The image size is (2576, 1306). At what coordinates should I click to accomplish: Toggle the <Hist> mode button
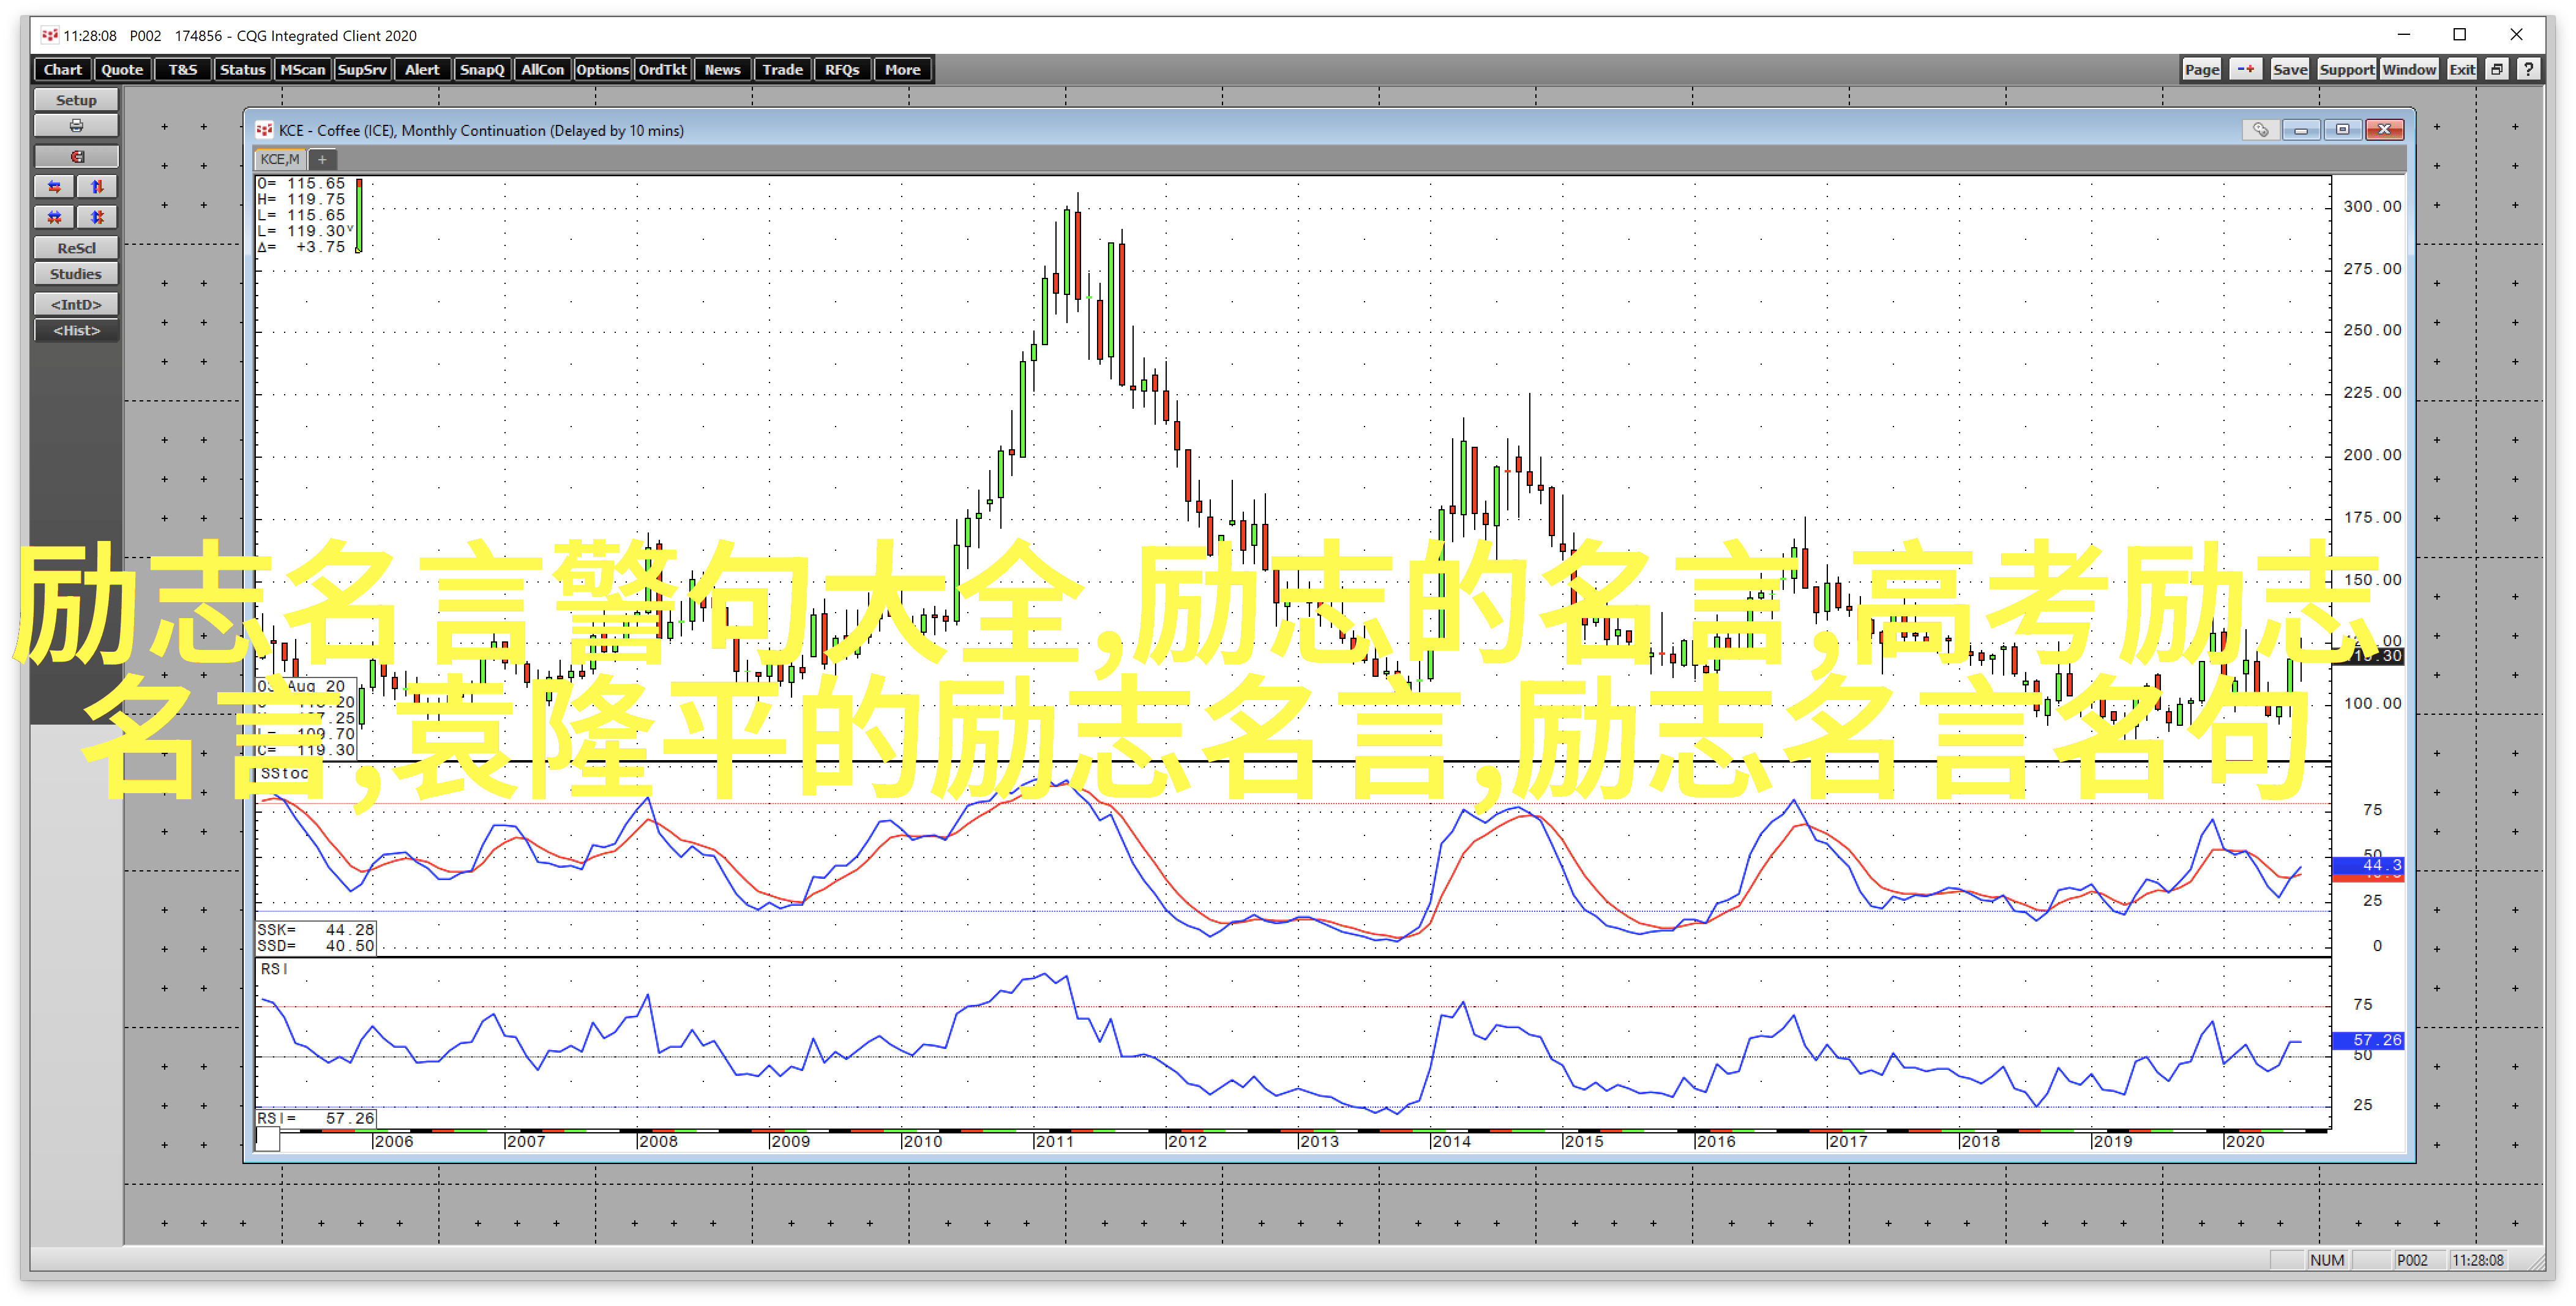tap(76, 331)
